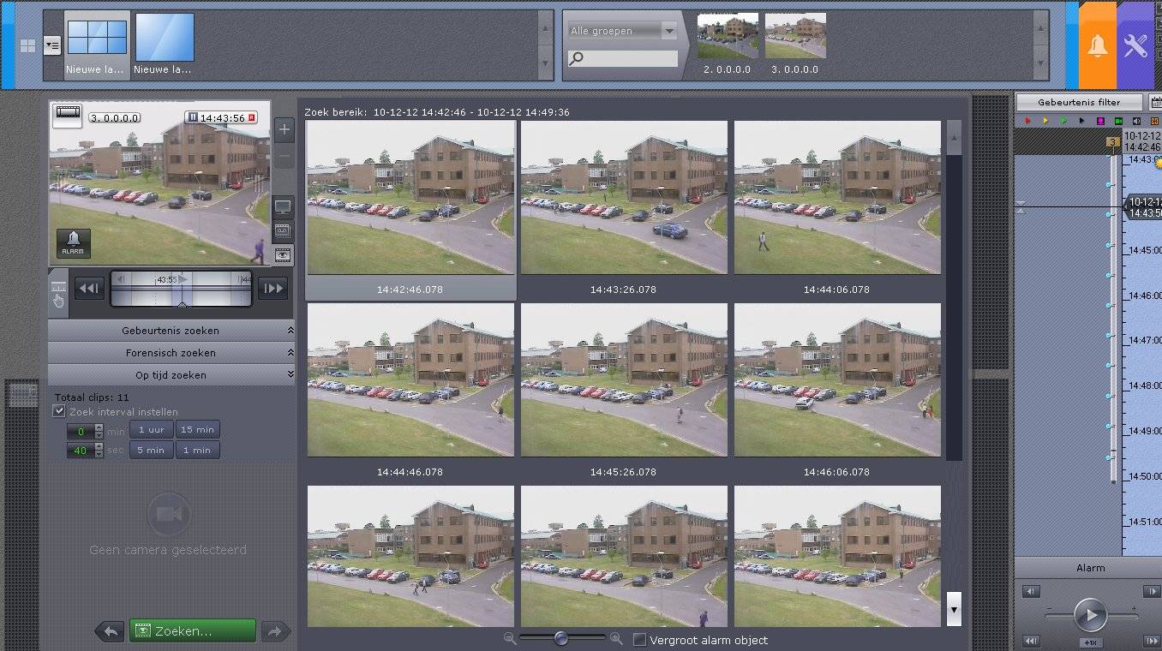Step forward on the camera mini timeline
Screen dimensions: 1162x651
273,289
